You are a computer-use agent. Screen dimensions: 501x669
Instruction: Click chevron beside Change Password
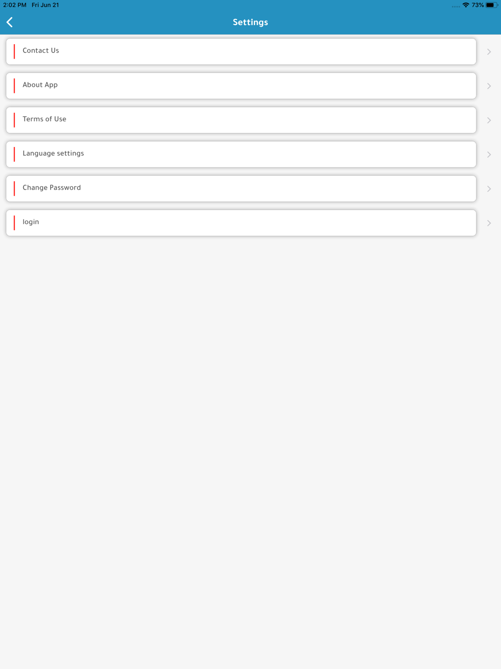[489, 189]
